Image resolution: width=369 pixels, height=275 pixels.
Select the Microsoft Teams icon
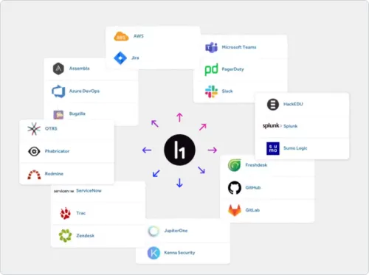pyautogui.click(x=212, y=47)
